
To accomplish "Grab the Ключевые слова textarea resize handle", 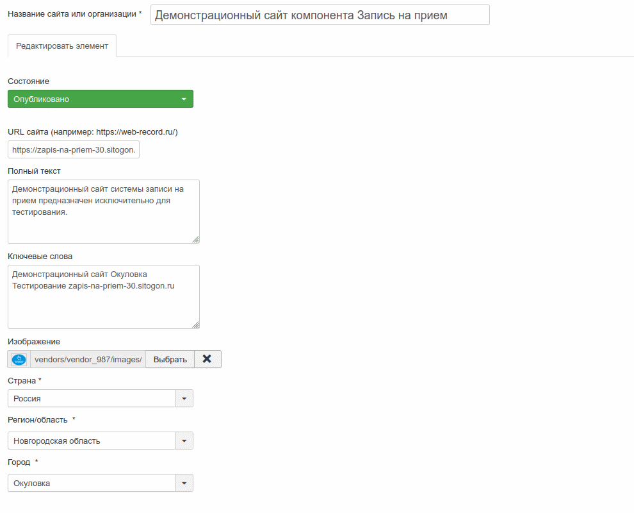I will (x=195, y=324).
